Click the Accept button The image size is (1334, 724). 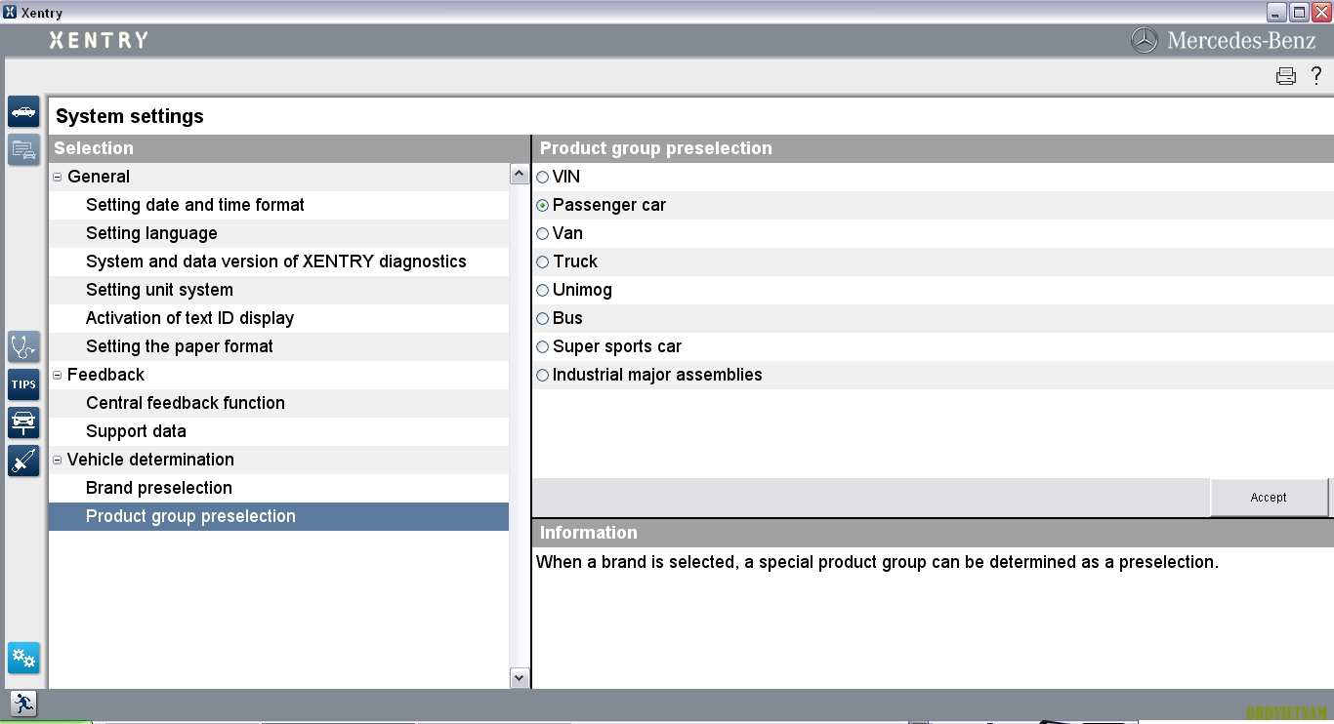[1269, 498]
